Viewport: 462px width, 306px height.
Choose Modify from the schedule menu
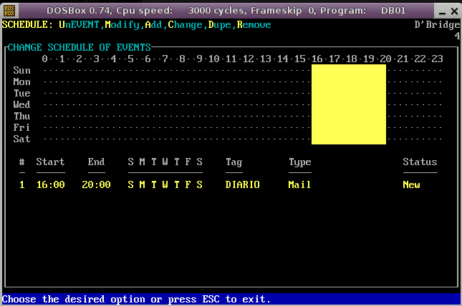coord(122,24)
